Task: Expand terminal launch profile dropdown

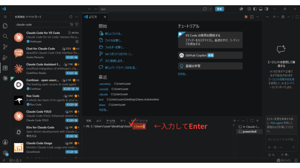Action: tap(238, 120)
